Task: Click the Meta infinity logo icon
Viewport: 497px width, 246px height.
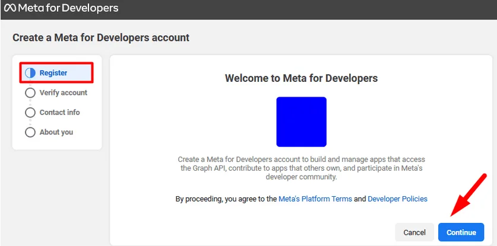Action: (10, 8)
